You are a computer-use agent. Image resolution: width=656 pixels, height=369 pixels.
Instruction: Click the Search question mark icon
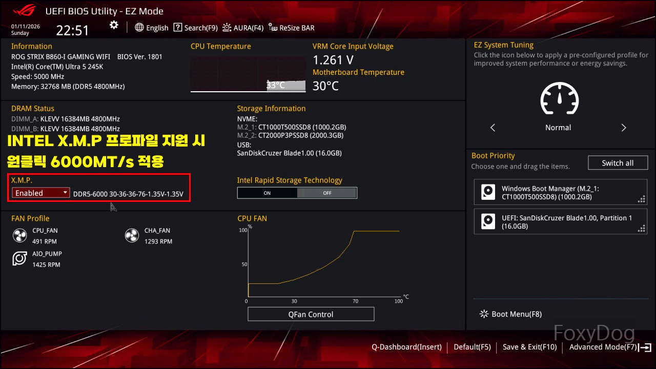tap(178, 28)
